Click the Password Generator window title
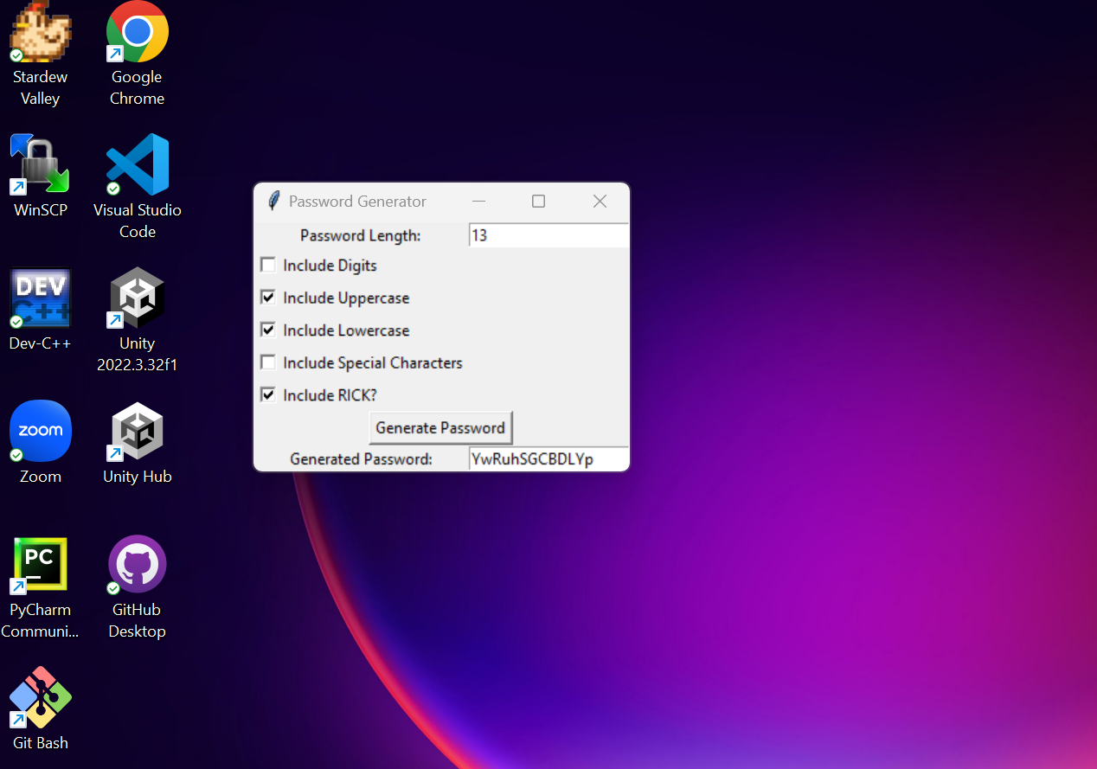The height and width of the screenshot is (769, 1097). 357,202
